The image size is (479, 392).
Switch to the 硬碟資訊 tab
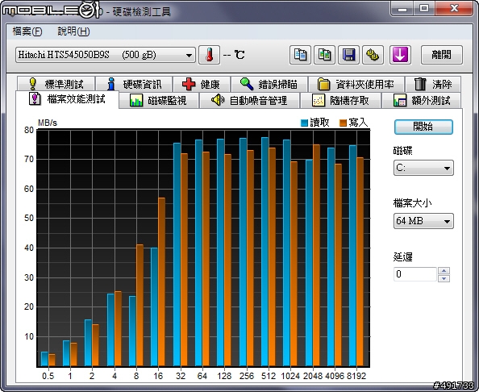pyautogui.click(x=134, y=84)
